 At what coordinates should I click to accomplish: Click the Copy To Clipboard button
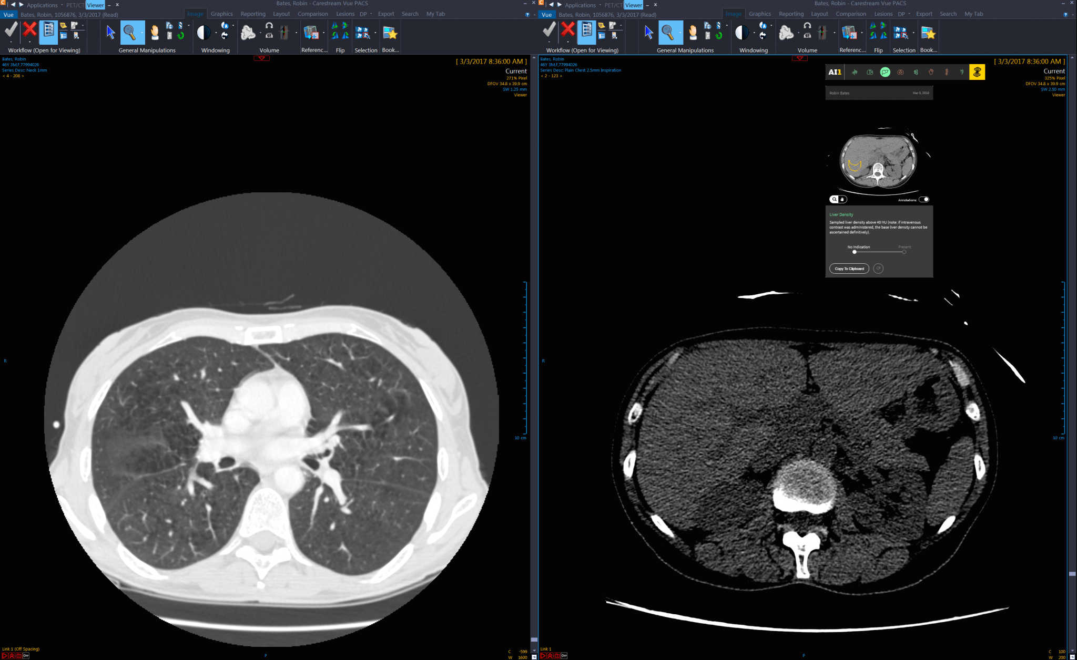click(x=849, y=269)
